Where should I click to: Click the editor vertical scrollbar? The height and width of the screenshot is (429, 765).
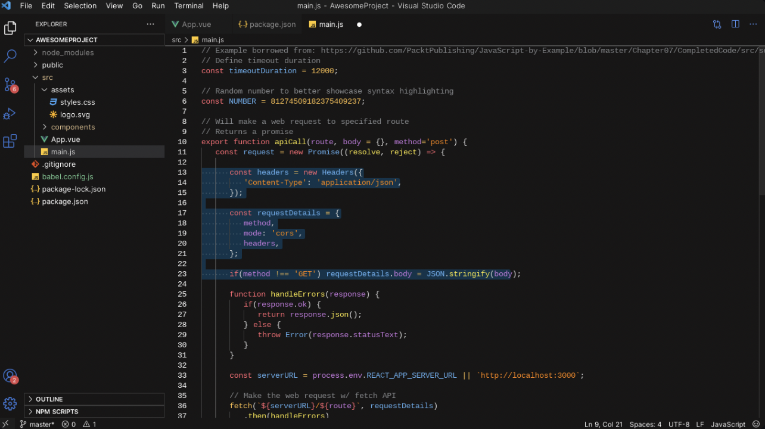[761, 120]
